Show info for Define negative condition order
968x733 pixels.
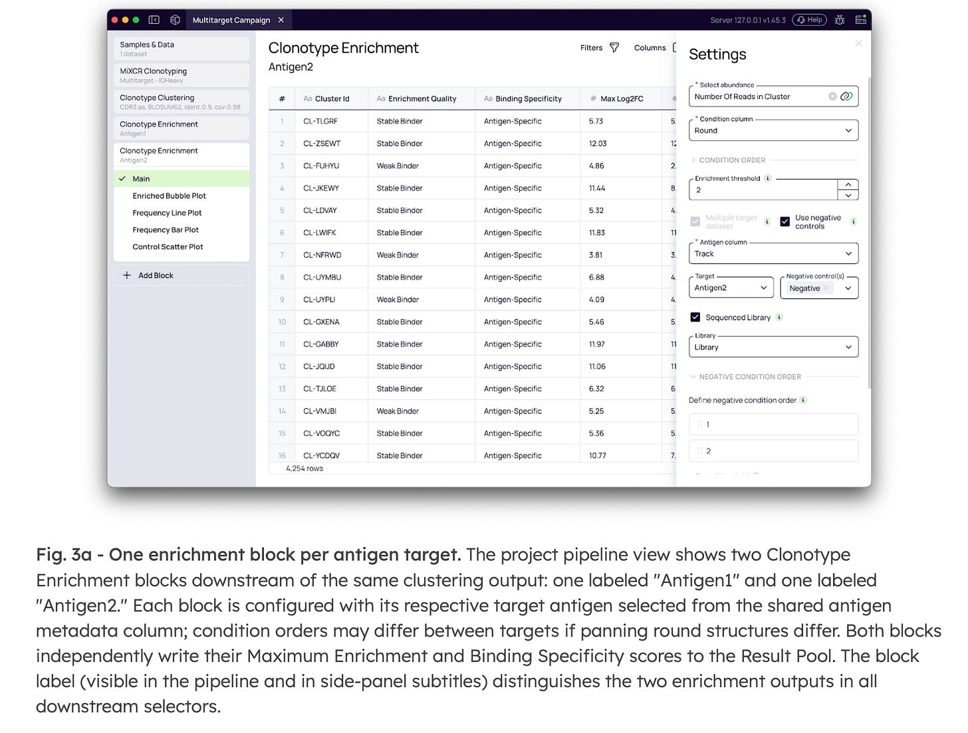click(x=803, y=400)
